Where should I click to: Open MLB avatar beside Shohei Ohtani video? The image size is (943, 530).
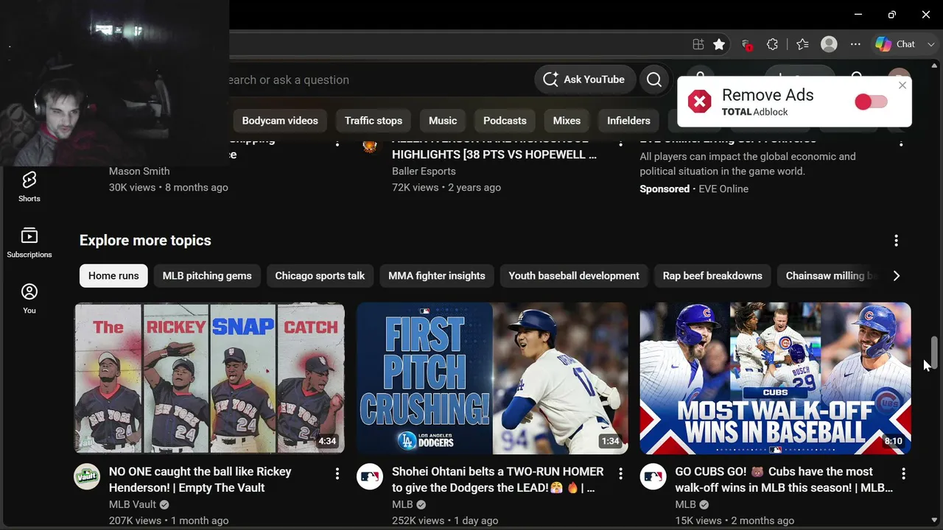(370, 477)
